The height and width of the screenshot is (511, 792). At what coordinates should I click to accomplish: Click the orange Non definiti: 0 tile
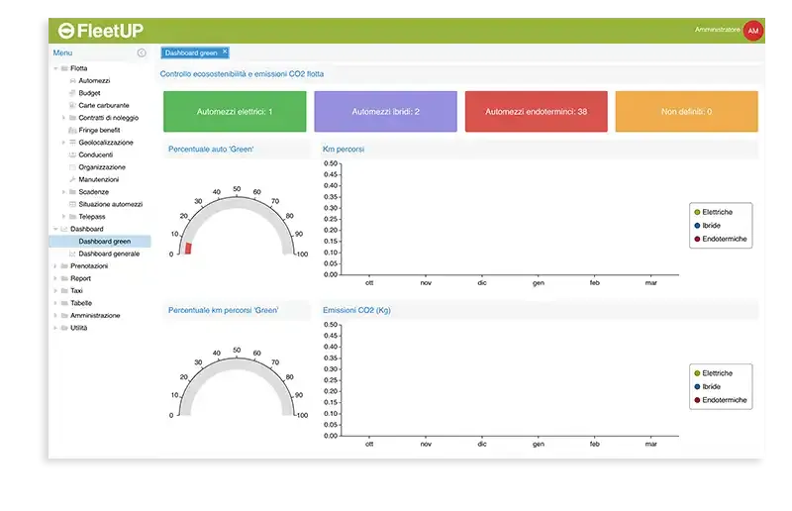pos(687,112)
